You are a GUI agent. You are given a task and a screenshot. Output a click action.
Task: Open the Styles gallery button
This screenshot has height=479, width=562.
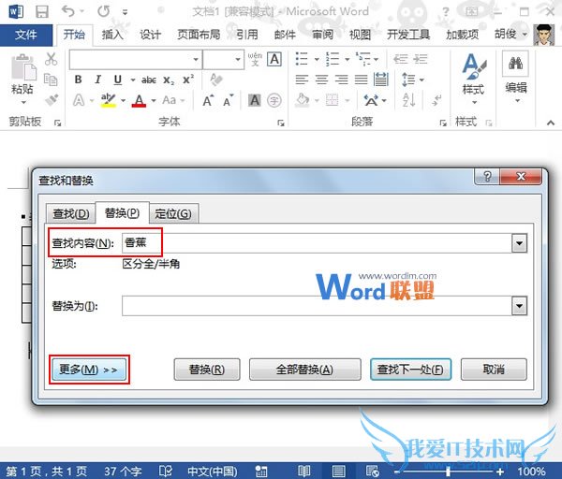[474, 79]
